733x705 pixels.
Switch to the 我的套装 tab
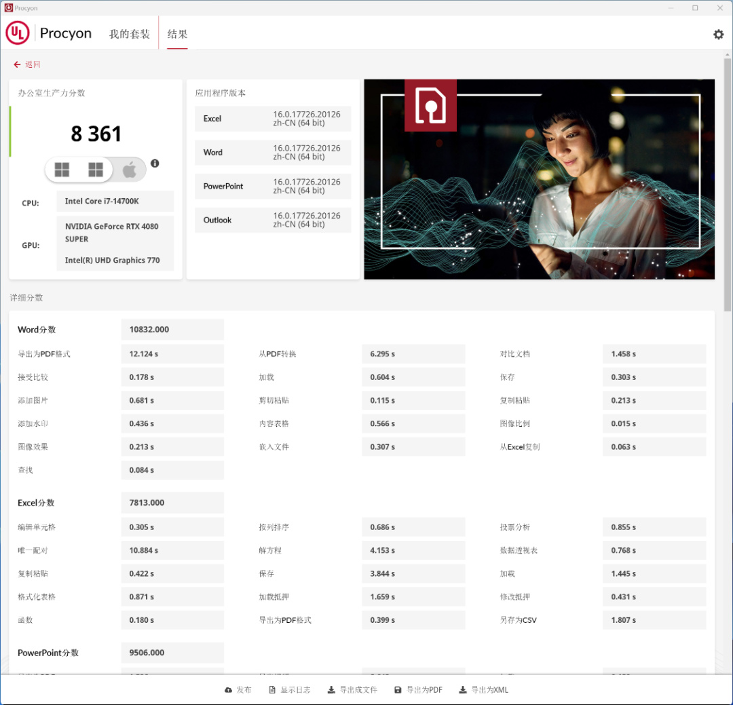click(130, 34)
